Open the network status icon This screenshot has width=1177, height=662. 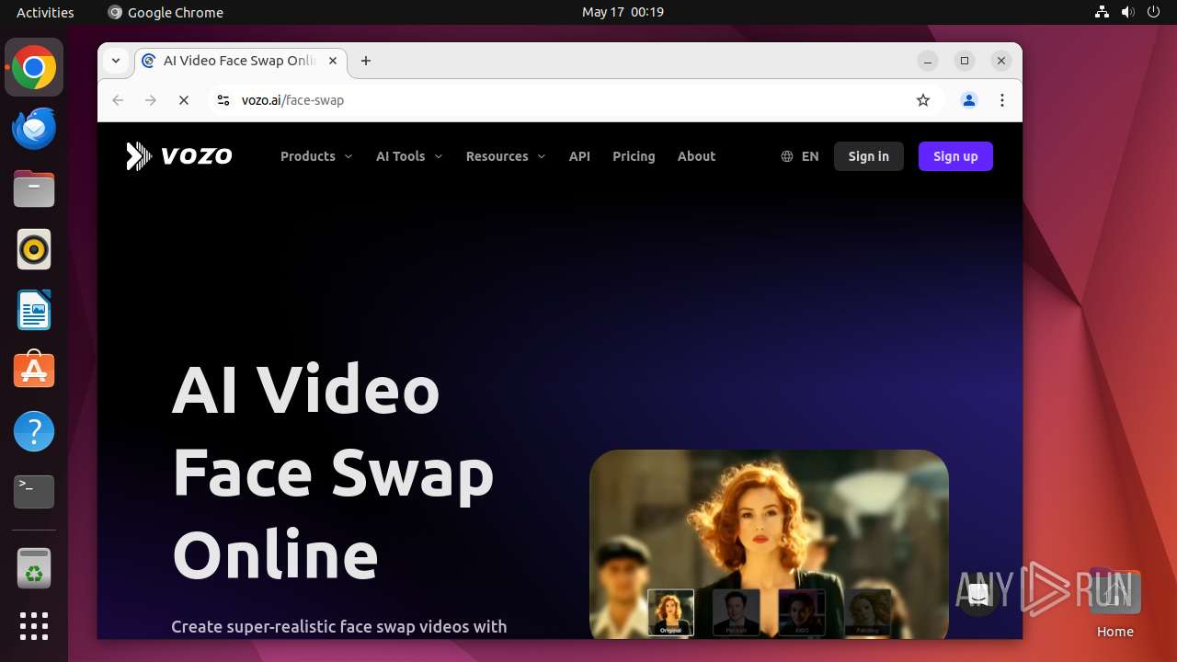click(1102, 12)
